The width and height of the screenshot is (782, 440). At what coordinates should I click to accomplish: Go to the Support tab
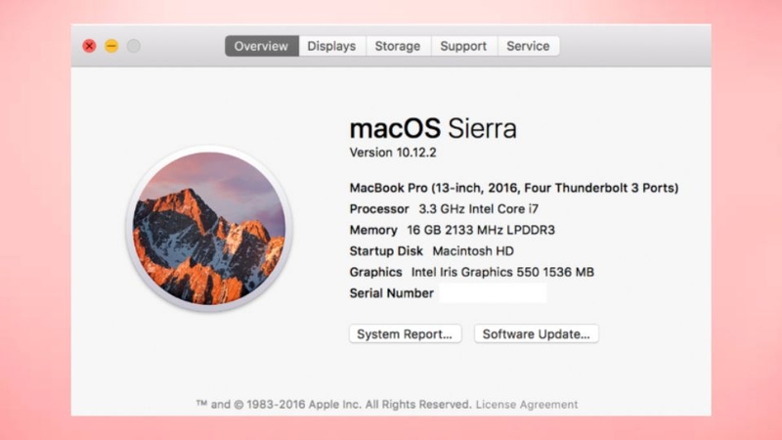(463, 46)
